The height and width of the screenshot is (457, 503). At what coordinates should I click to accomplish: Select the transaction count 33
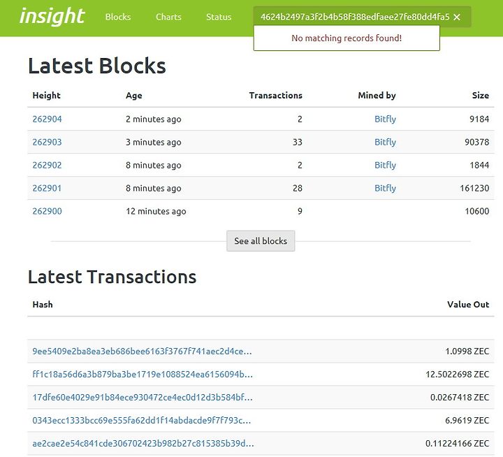[298, 142]
